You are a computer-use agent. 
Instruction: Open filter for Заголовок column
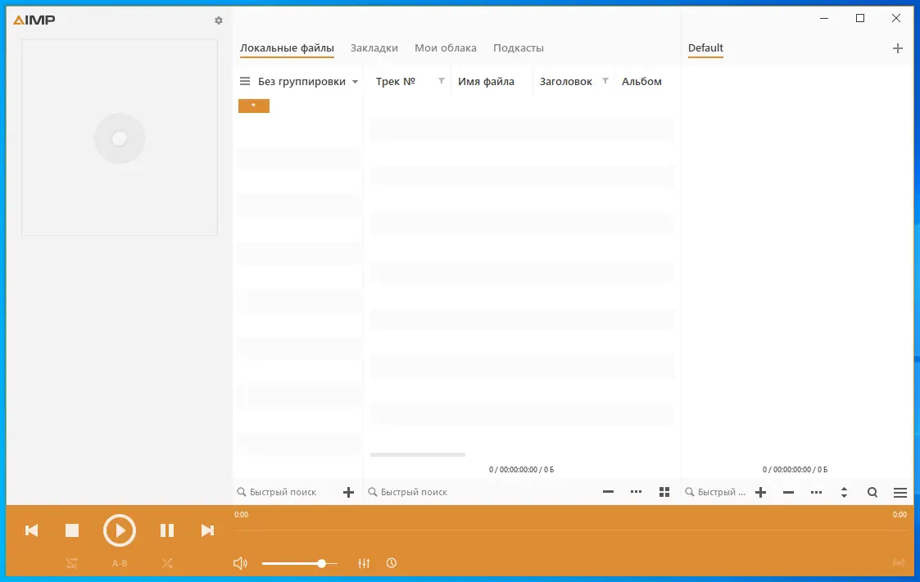tap(605, 81)
